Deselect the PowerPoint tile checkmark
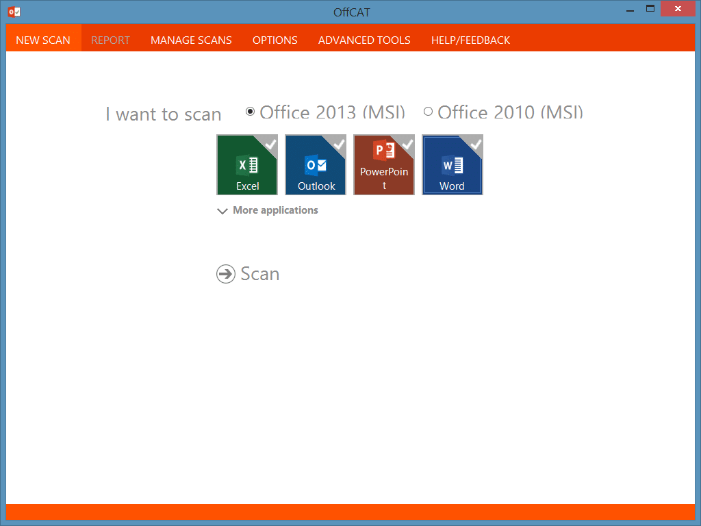 407,144
